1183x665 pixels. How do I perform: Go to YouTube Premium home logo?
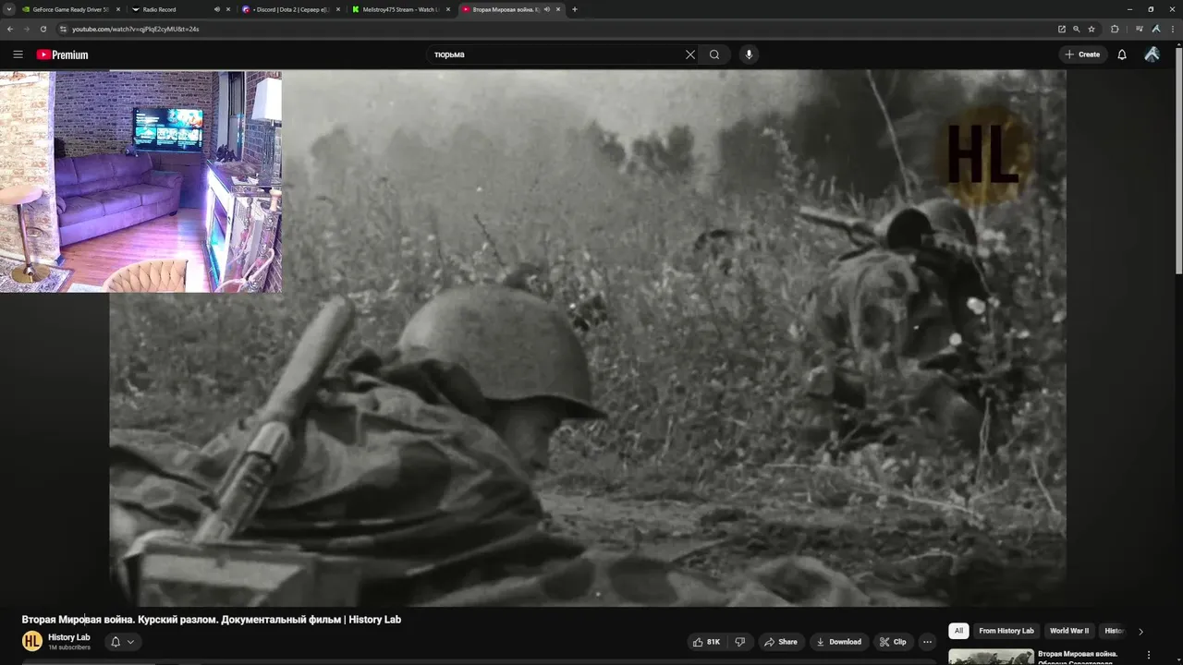[62, 54]
